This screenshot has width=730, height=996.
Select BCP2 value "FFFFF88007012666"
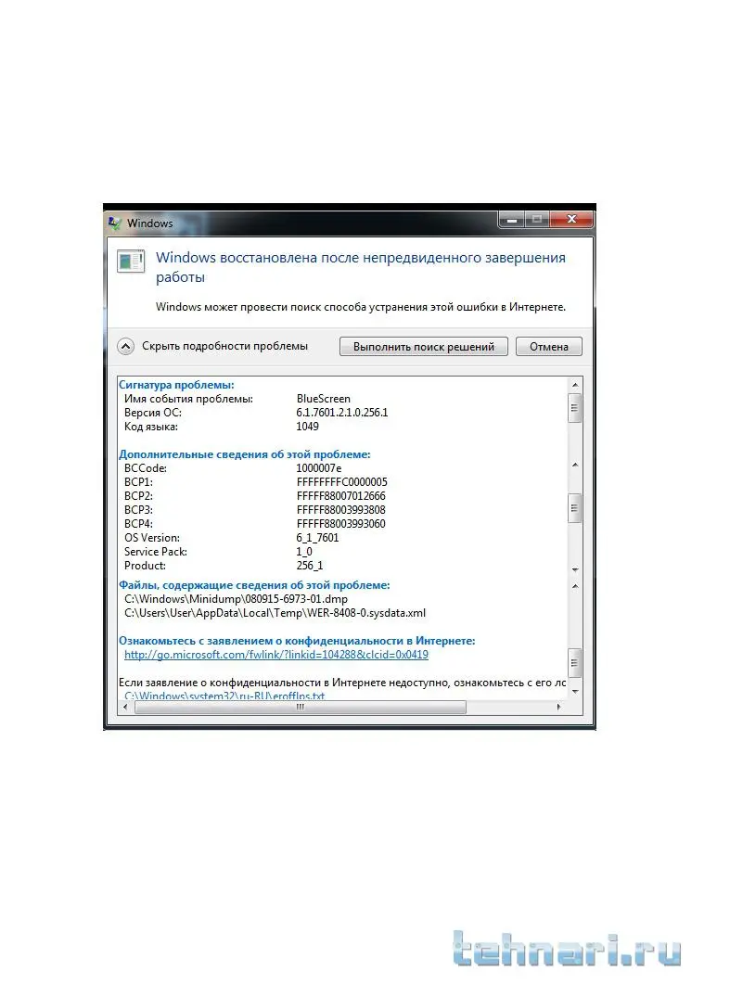click(x=341, y=496)
